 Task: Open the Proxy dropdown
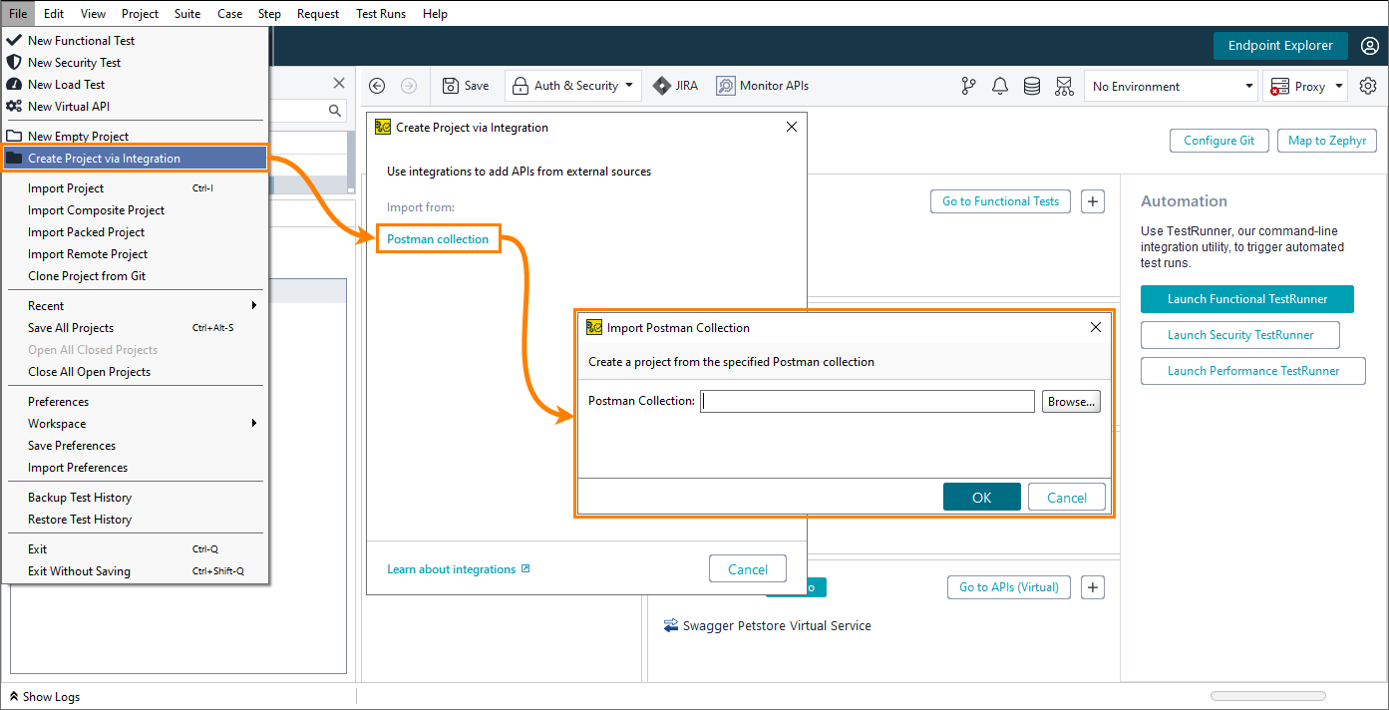pos(1305,86)
